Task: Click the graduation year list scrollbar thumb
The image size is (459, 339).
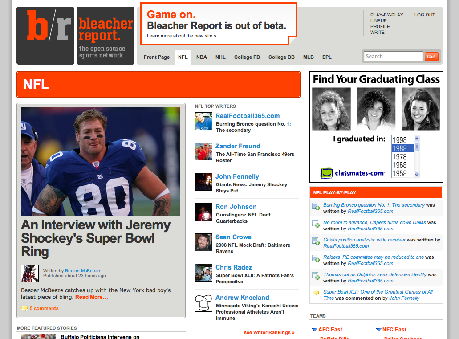Action: 417,146
